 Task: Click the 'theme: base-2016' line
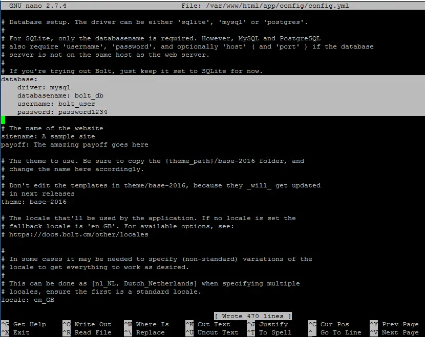34,202
